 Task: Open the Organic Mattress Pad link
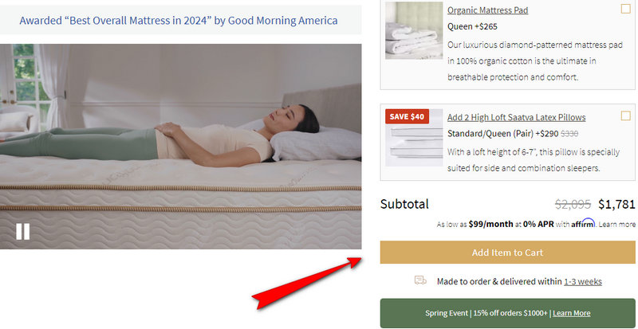click(487, 10)
